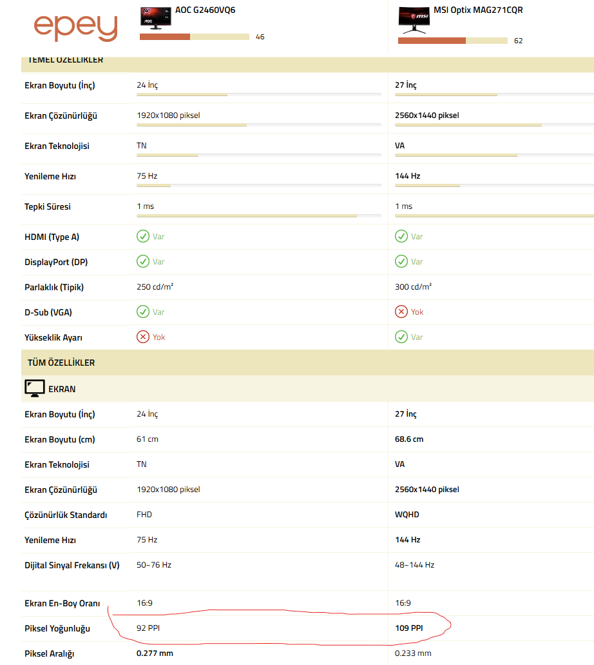Click DisplayPort (DP) green check for AOC
Viewport: 594px width, 665px height.
143,261
